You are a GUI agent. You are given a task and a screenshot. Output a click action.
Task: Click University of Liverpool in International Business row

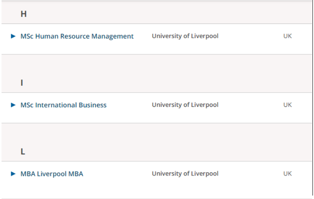point(185,105)
